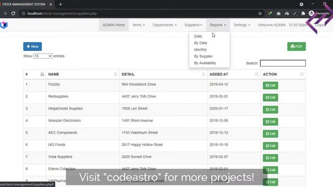Viewport: 333px width, 187px height.
Task: Click the camera extension icon
Action: coord(278,14)
